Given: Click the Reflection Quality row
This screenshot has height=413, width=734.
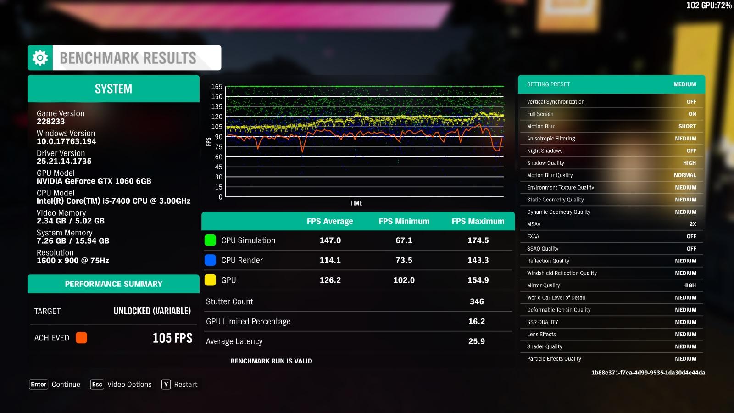Looking at the screenshot, I should tap(612, 261).
